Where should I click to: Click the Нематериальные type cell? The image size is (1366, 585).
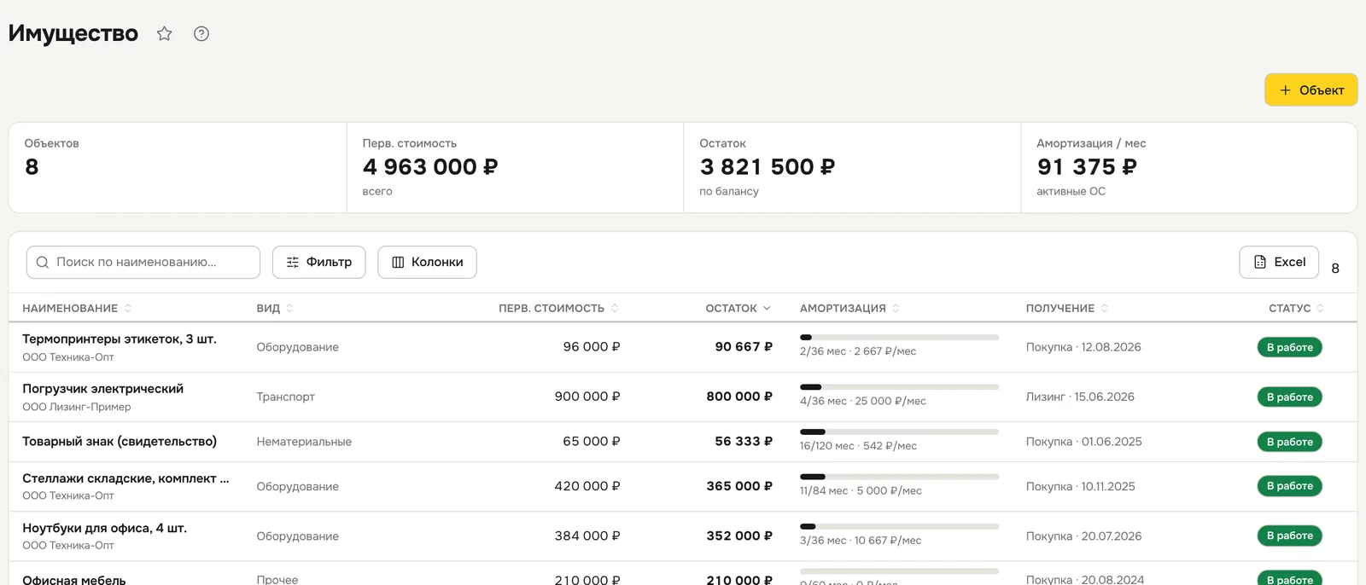304,442
